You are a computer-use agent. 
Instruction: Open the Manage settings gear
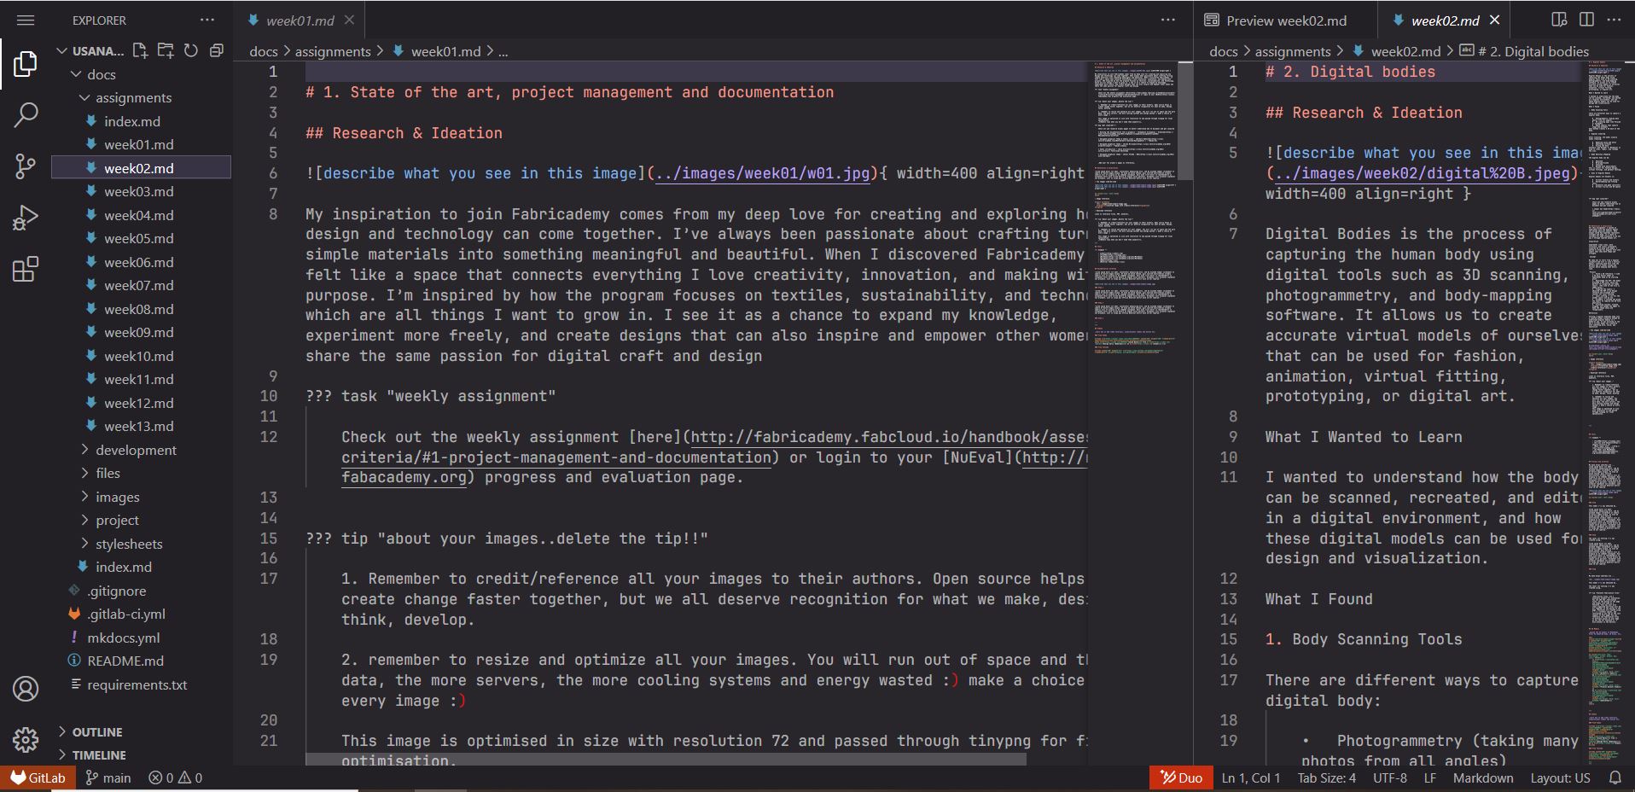coord(26,739)
